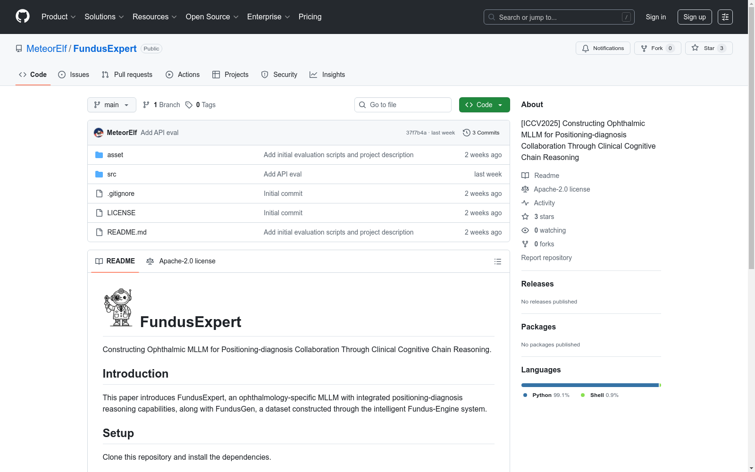Click the star icon beside 3 stars
Screen dimensions: 755x472
click(x=525, y=217)
